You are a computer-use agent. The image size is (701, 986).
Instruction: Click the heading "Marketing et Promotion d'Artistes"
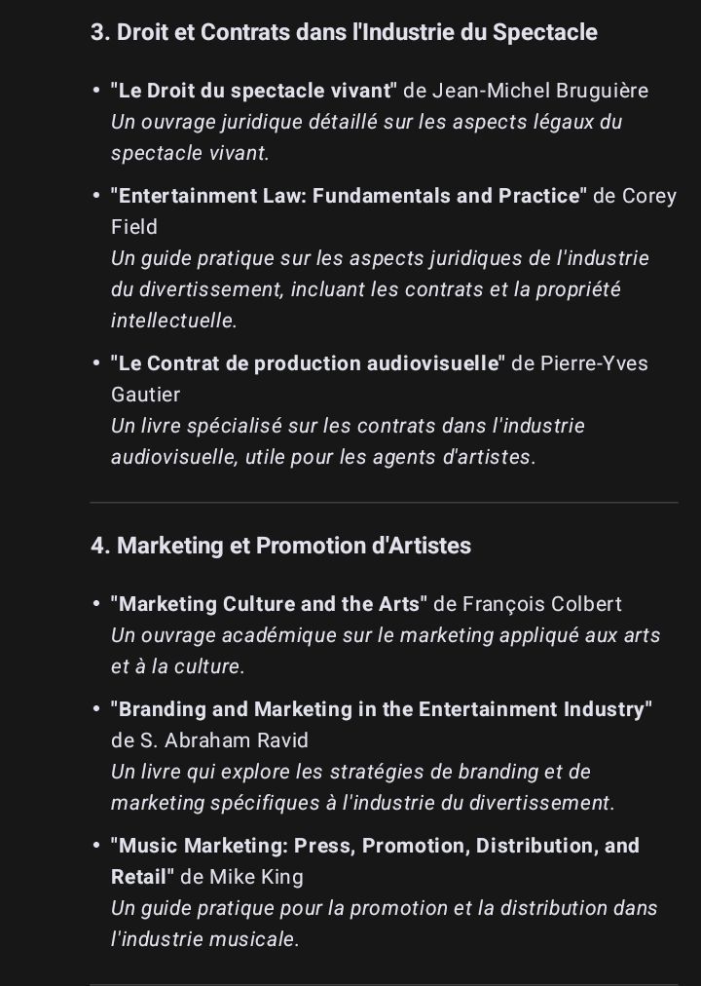[x=280, y=546]
